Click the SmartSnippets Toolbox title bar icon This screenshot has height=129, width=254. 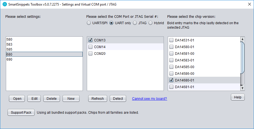tap(5, 4)
